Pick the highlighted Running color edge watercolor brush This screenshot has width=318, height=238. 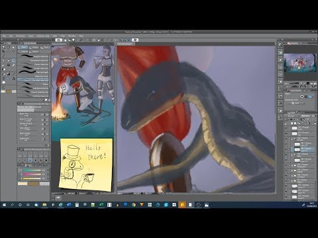34,80
